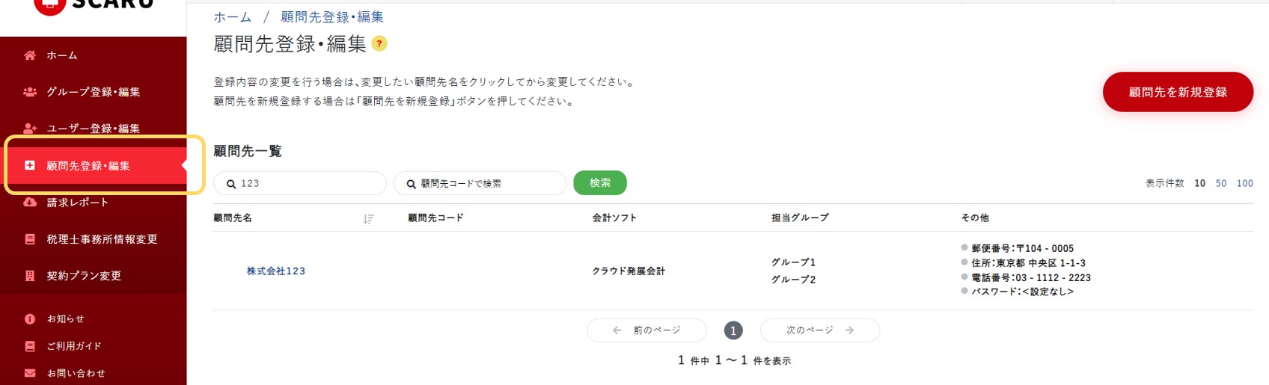This screenshot has height=385, width=1269.
Task: Click the home icon beside ホーム in the sidebar
Action: click(x=30, y=55)
